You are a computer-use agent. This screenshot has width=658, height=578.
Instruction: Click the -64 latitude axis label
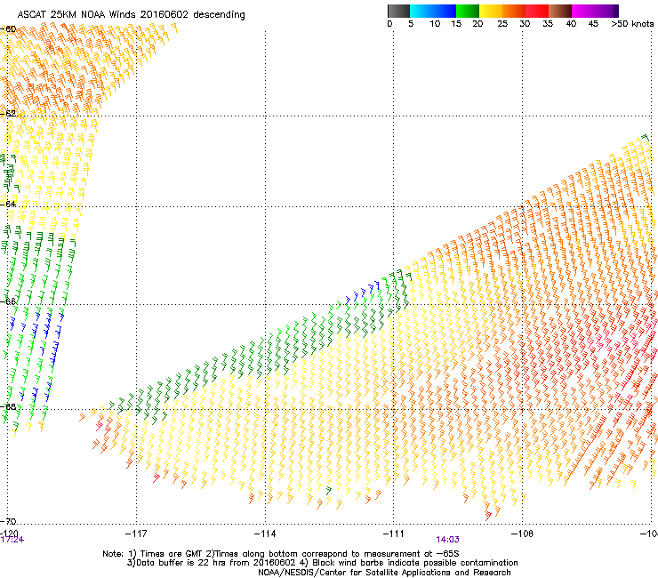(8, 204)
